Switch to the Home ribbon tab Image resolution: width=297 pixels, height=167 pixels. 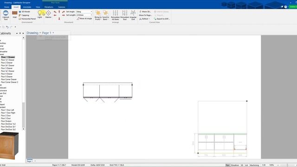(x=6, y=7)
